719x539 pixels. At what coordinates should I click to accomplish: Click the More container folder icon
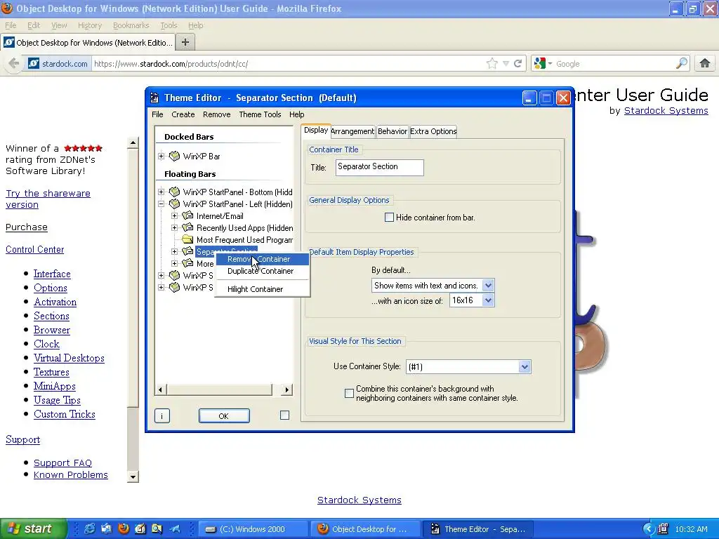187,263
